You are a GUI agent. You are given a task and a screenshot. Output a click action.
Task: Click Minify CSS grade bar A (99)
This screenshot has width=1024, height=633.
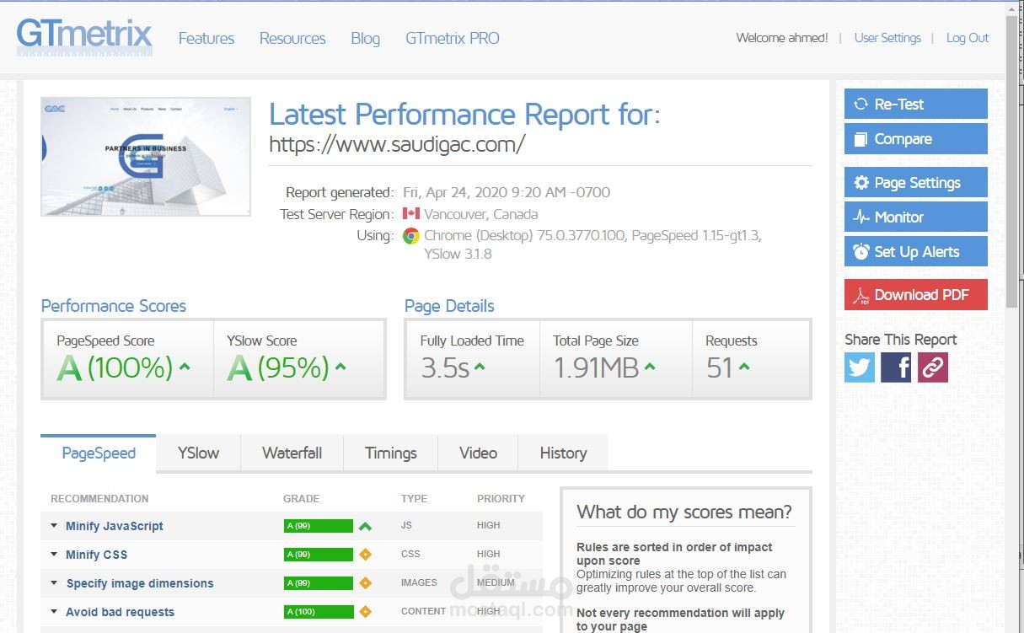[318, 555]
